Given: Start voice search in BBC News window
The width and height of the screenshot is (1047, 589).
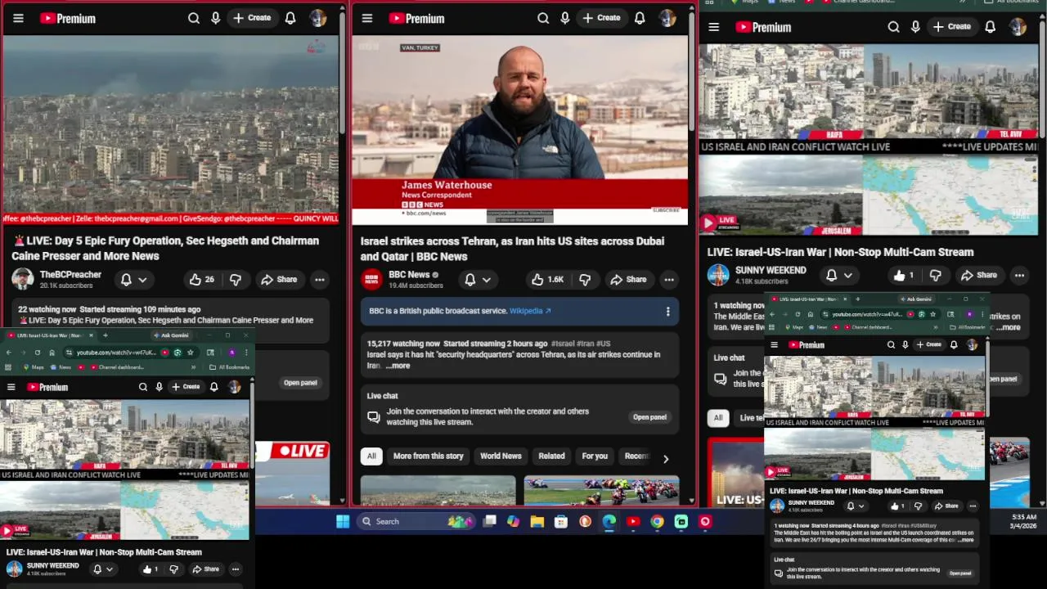Looking at the screenshot, I should 565,18.
